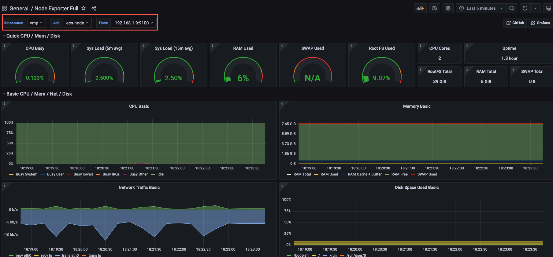The image size is (553, 257).
Task: Toggle the Busy System legend series
Action: coord(26,174)
